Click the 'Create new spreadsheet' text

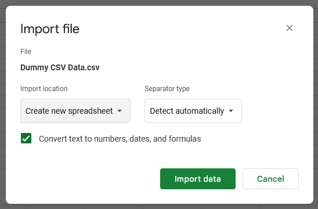click(69, 111)
